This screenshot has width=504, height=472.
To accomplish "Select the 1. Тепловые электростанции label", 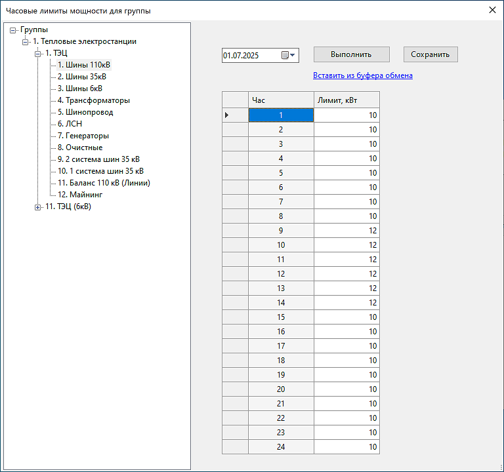I will click(x=85, y=41).
